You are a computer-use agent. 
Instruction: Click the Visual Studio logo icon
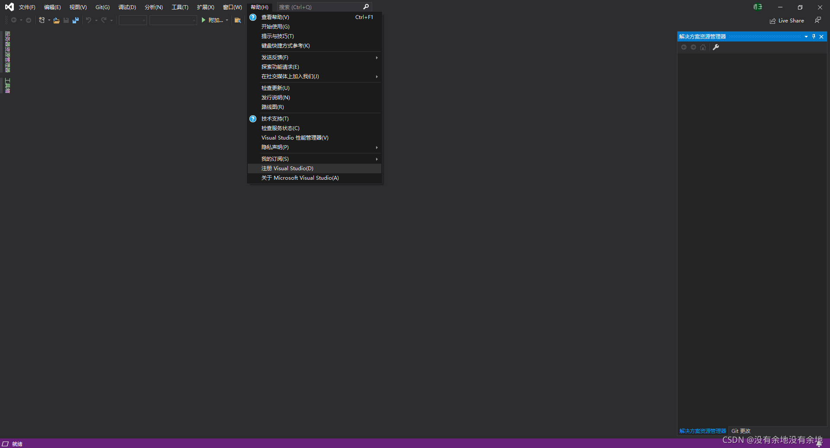9,7
